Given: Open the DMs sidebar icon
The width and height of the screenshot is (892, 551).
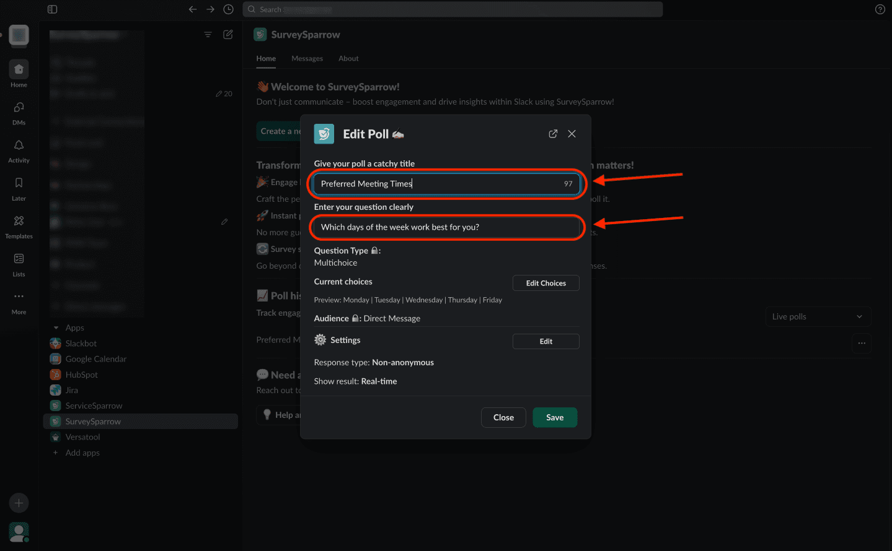Looking at the screenshot, I should point(19,108).
